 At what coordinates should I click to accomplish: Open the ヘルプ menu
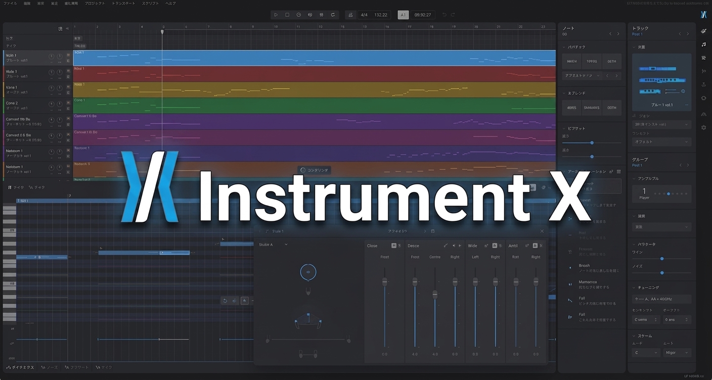click(x=171, y=4)
